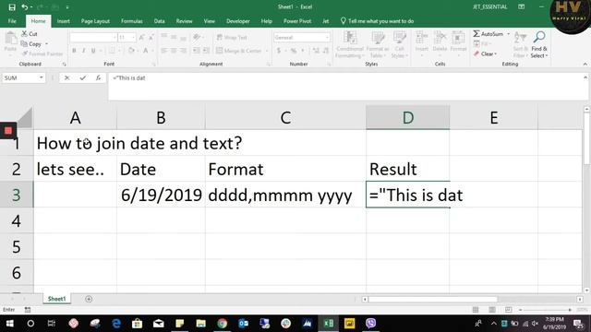Click the Save icon in the quick access toolbar

pyautogui.click(x=12, y=7)
